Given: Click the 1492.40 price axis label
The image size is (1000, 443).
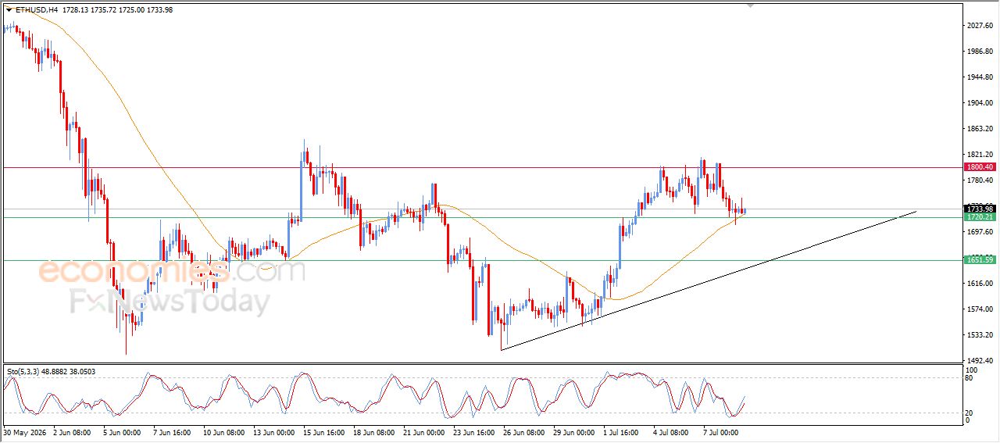Looking at the screenshot, I should (981, 361).
